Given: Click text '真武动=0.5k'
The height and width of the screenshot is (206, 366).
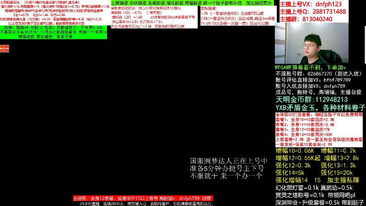Looking at the screenshot, I should [337, 188].
